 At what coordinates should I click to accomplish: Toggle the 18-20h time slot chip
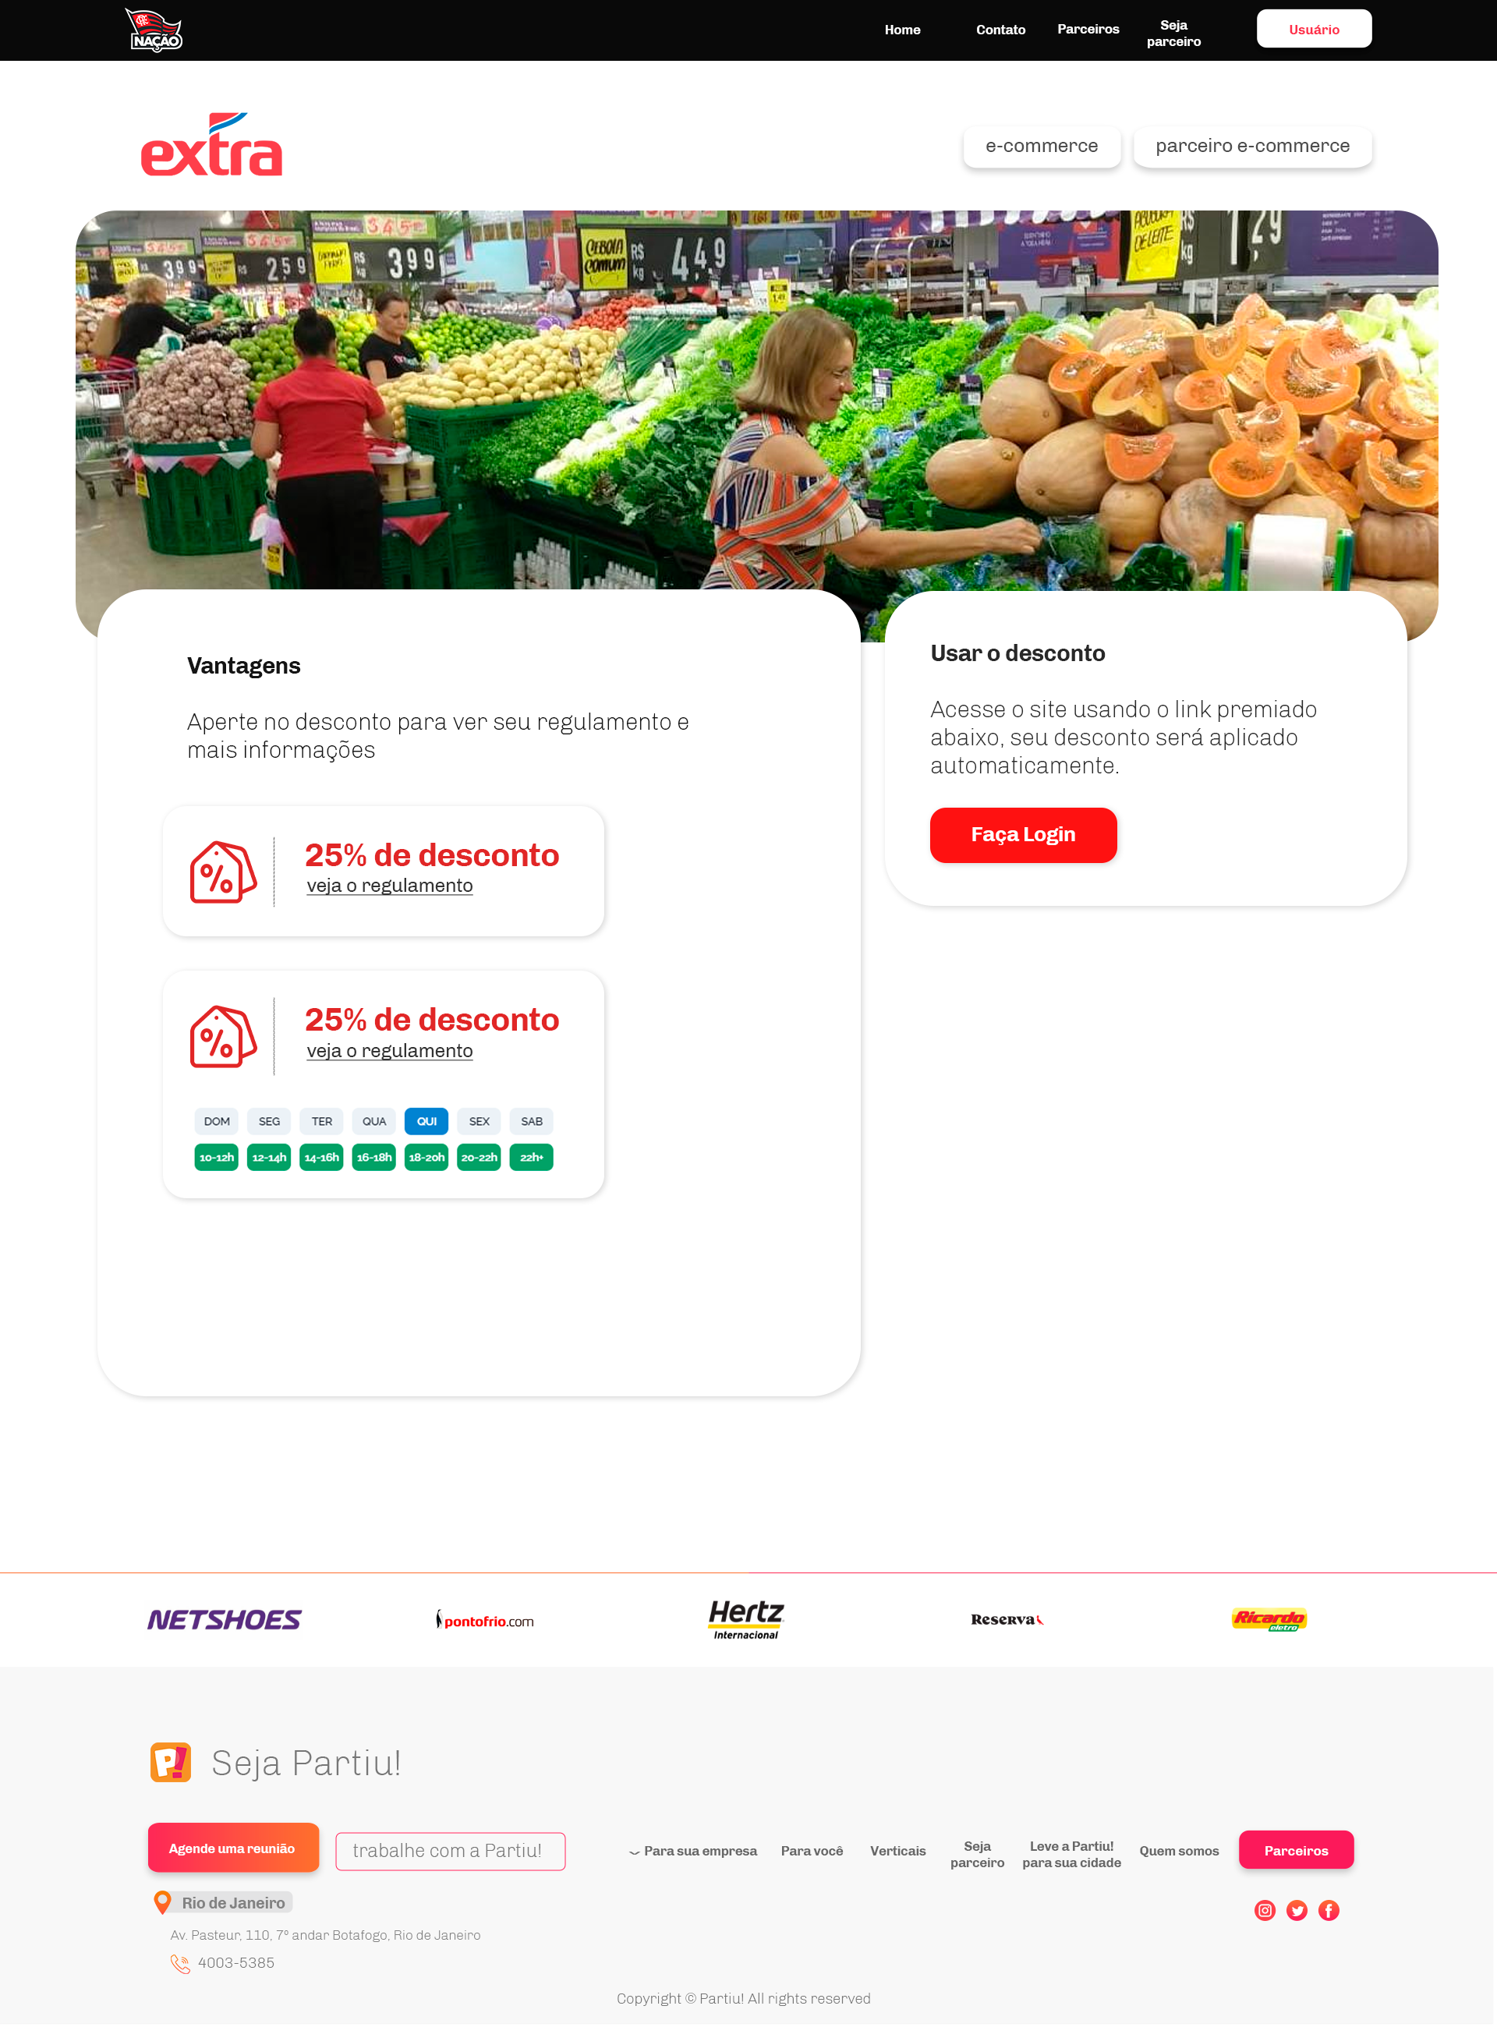tap(426, 1157)
